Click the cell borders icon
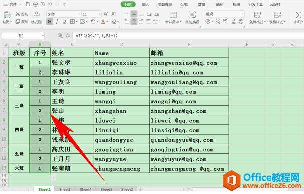Image resolution: width=304 pixels, height=194 pixels. (72, 21)
